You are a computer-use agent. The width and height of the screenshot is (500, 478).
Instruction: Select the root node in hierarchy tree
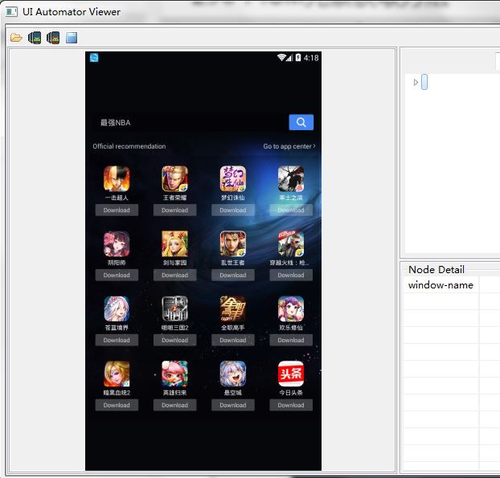coord(424,82)
